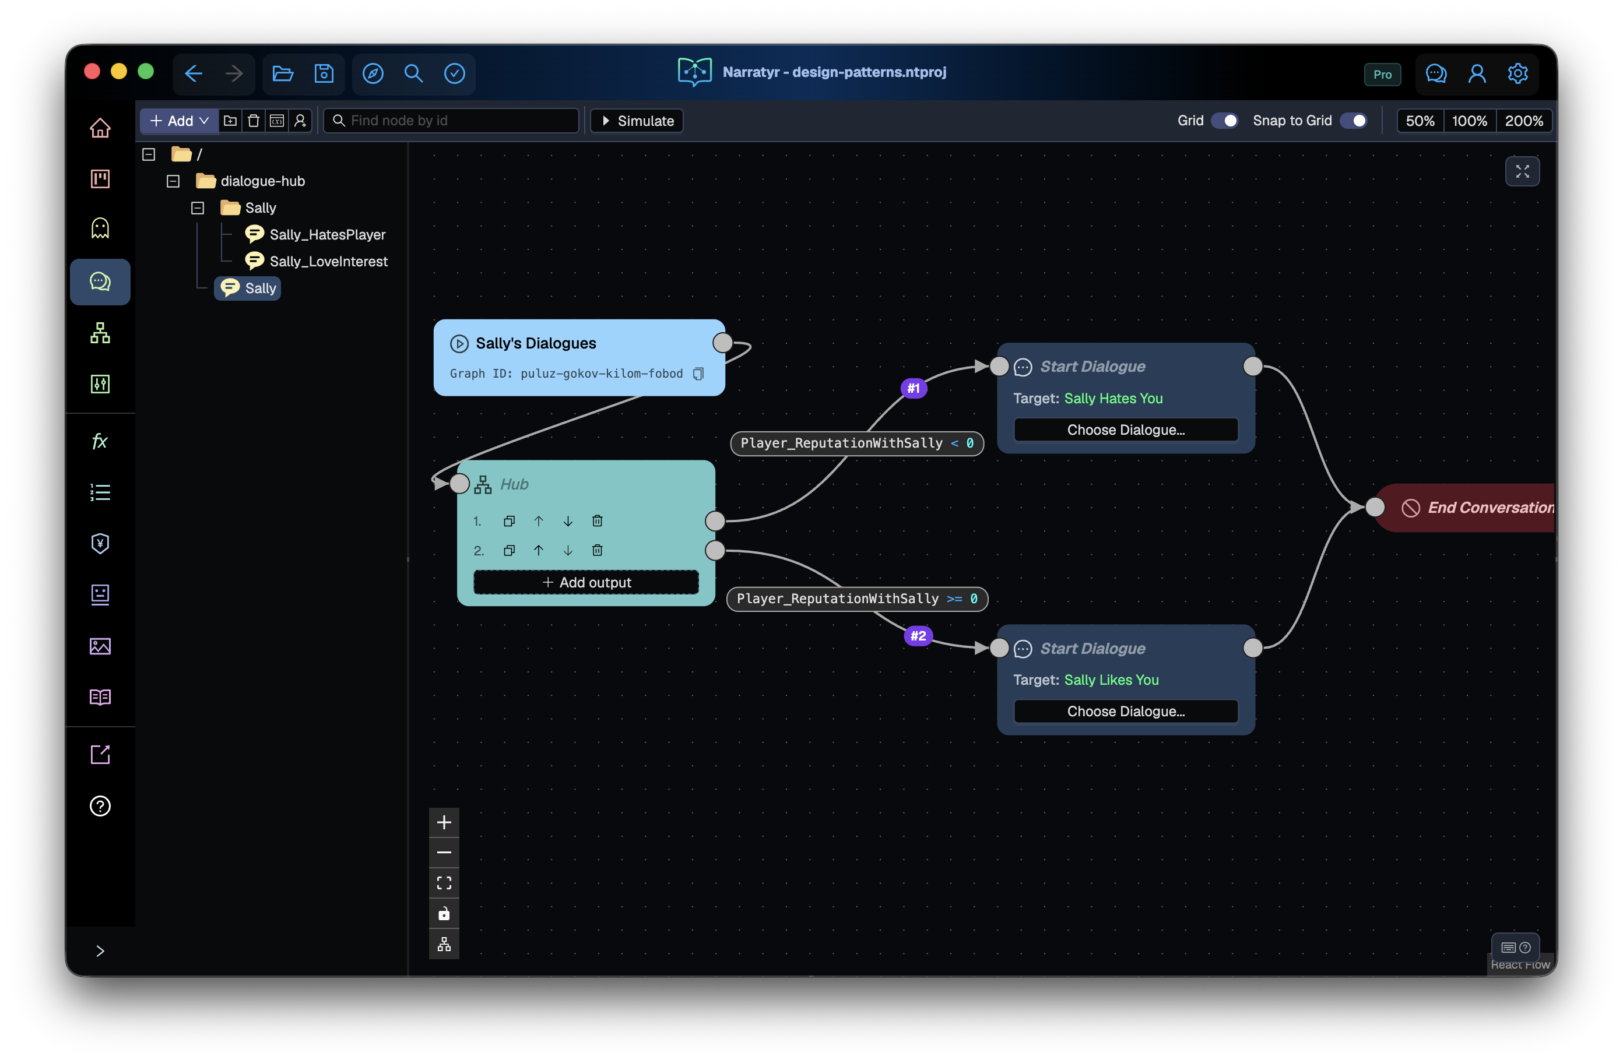Open the ghost characters sidebar icon

(x=100, y=228)
